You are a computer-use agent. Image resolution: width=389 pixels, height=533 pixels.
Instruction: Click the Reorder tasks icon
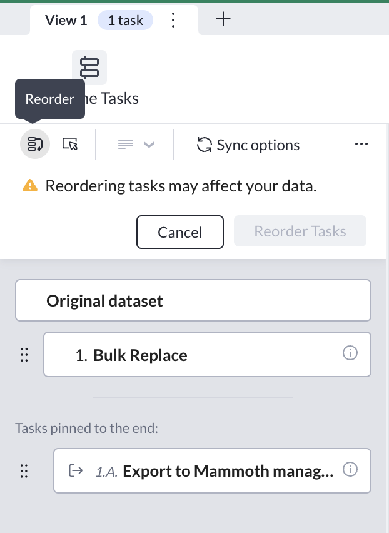pyautogui.click(x=35, y=145)
